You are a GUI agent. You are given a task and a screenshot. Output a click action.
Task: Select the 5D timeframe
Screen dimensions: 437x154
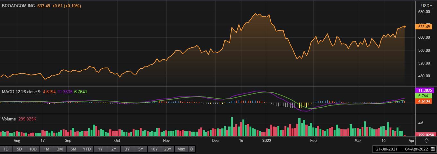[19, 149]
